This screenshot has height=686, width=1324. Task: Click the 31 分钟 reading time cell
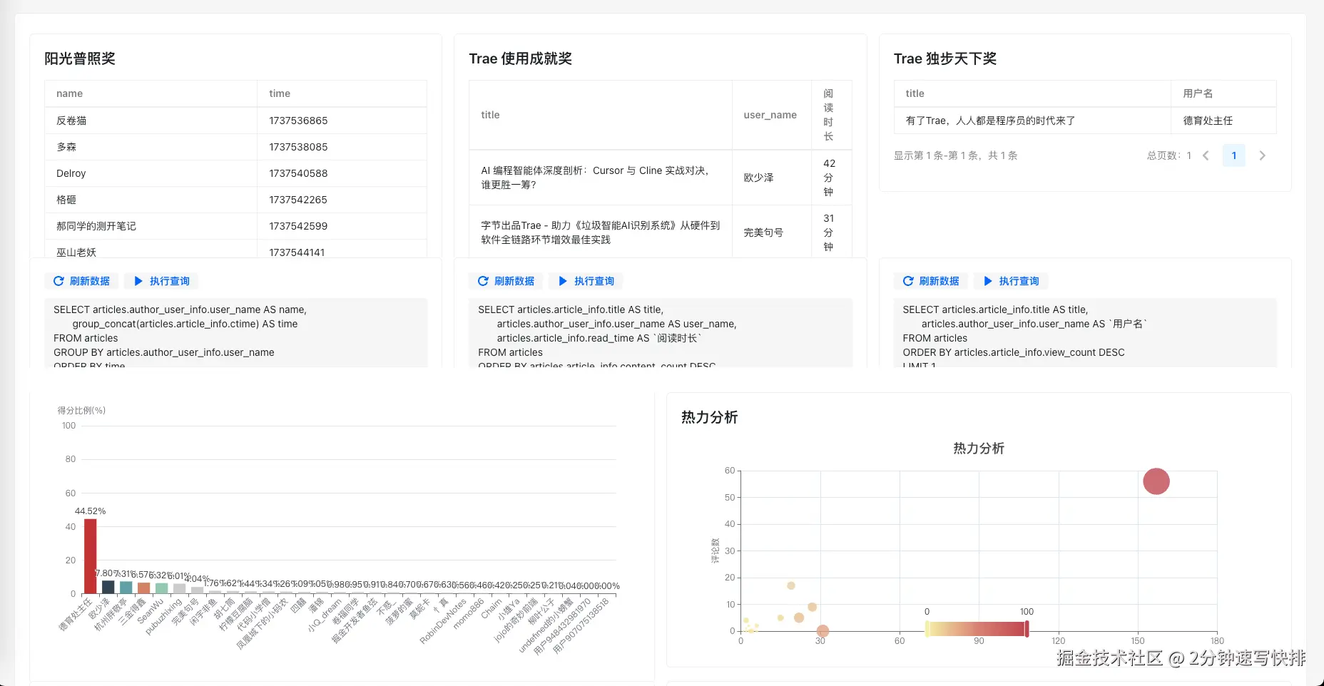pos(832,232)
